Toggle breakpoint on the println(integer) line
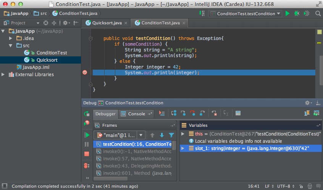323x190 pixels. click(x=85, y=72)
